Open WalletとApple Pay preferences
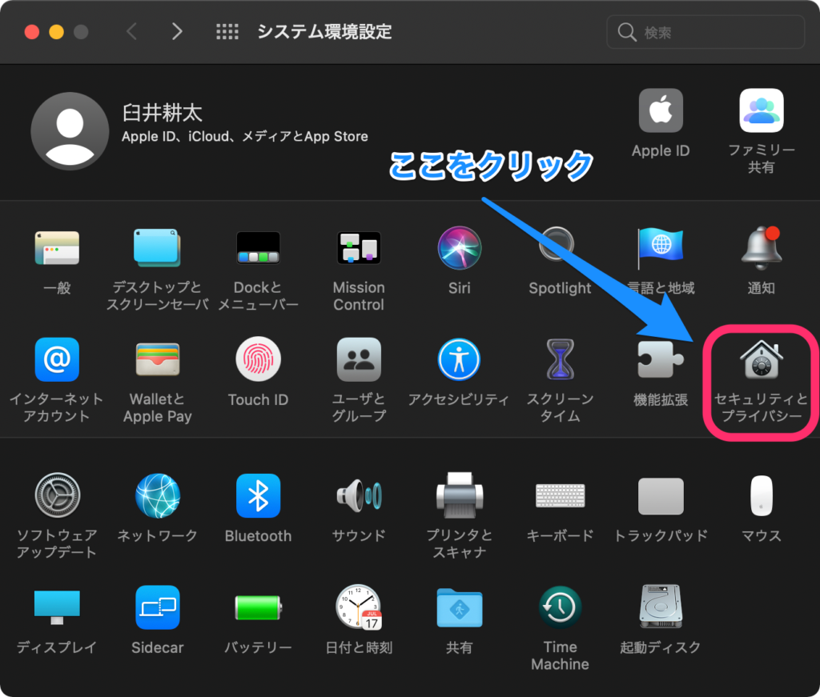820x697 pixels. point(158,359)
